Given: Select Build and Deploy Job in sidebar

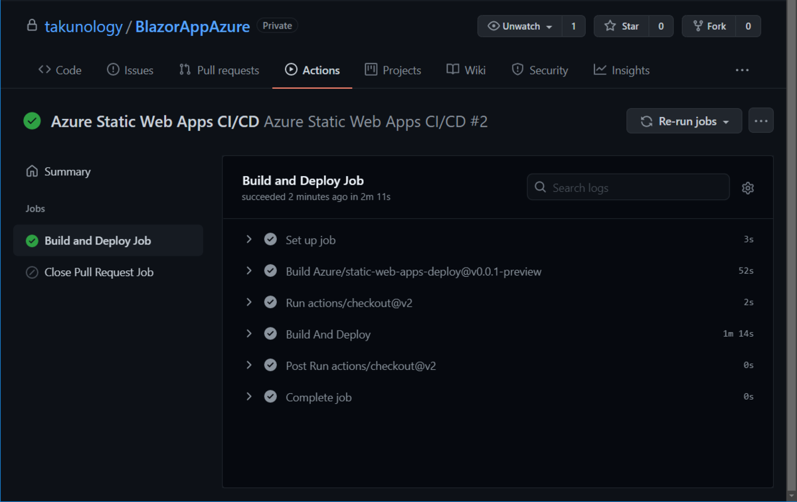Looking at the screenshot, I should tap(108, 241).
